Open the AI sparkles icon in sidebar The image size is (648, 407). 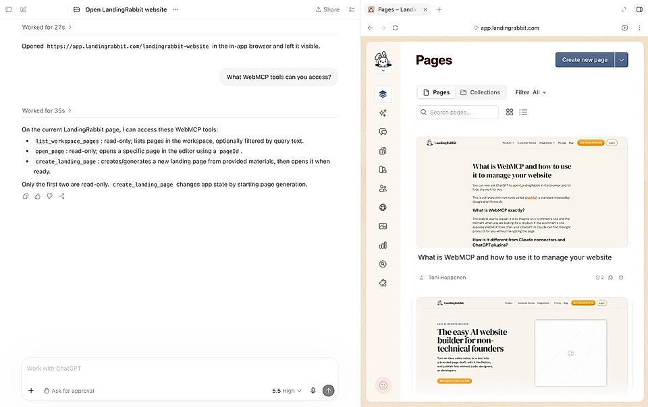point(383,113)
